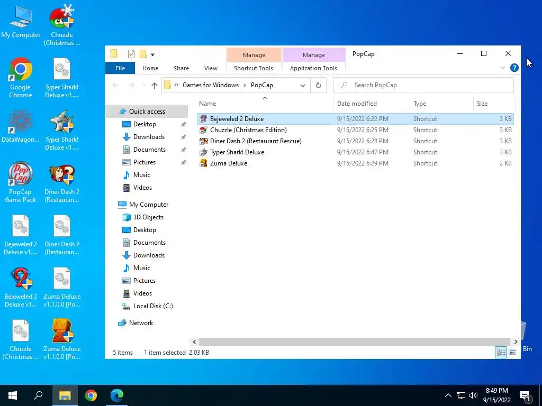The width and height of the screenshot is (542, 406).
Task: Switch to details view button in status bar
Action: [x=501, y=352]
